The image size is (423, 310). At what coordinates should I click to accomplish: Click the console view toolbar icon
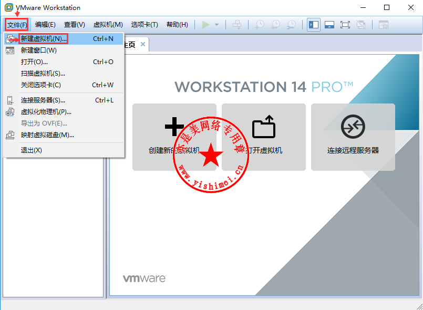[x=384, y=25]
